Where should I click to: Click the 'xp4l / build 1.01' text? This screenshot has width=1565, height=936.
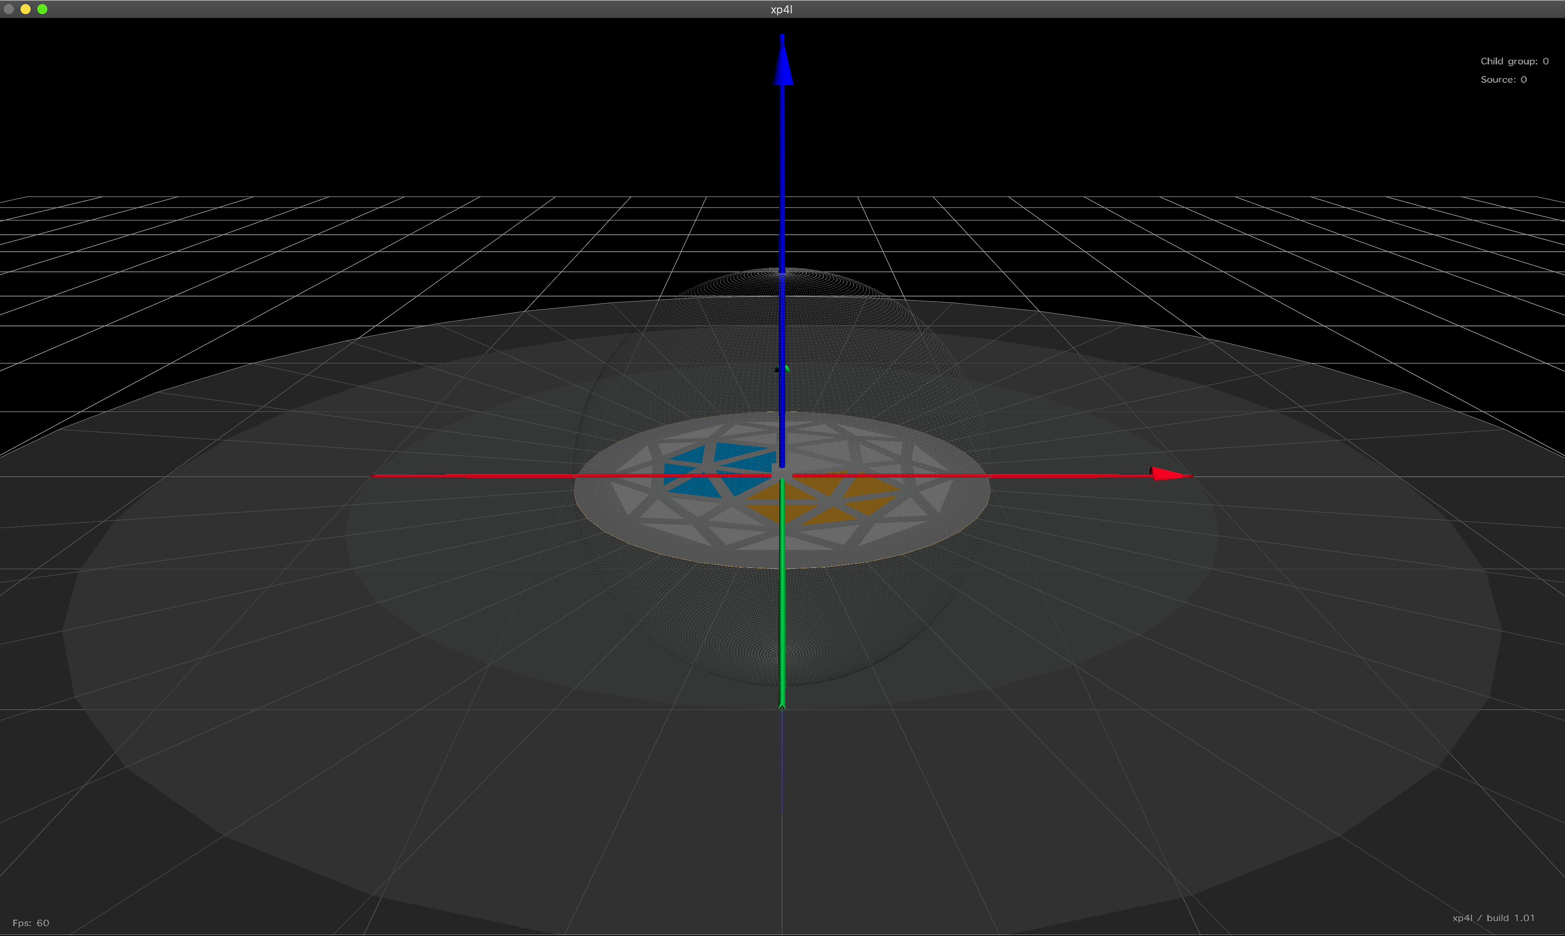tap(1493, 918)
